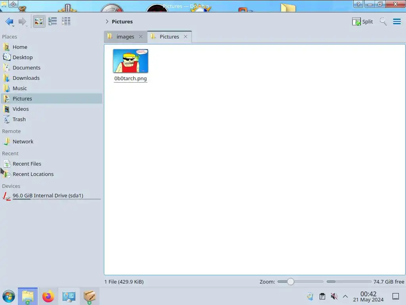Open Downloads in Places
Viewport: 406px width, 305px height.
[x=52, y=78]
